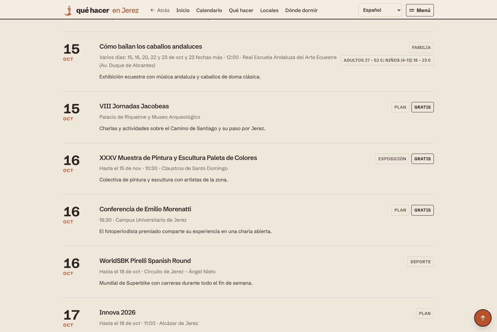
Task: Click the qué hacer en Jerez site title
Action: (107, 10)
